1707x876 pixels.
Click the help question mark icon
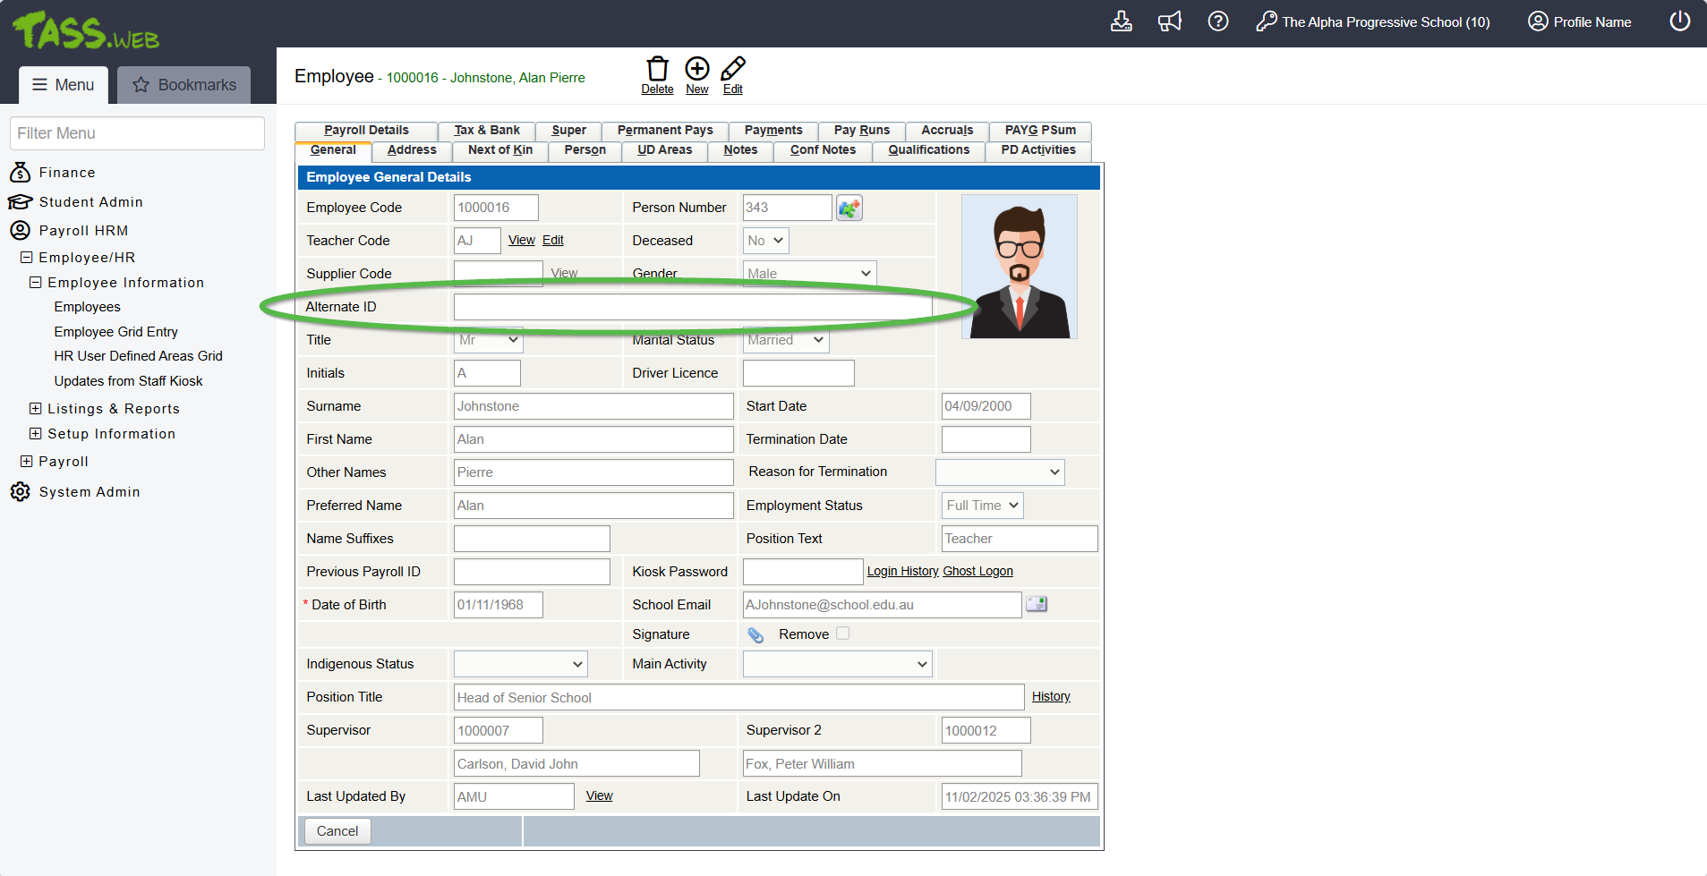1217,21
